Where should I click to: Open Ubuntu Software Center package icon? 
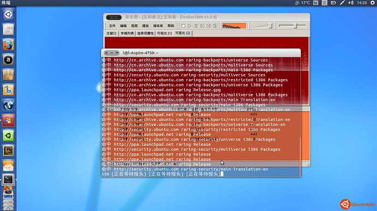coord(8,75)
